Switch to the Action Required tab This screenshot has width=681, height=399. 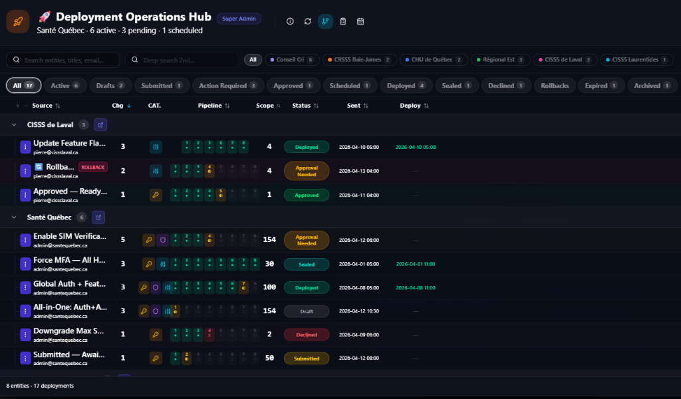coord(228,86)
